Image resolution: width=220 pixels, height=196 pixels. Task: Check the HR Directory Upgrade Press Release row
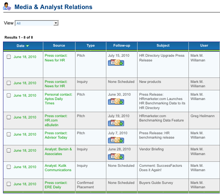coord(9,57)
